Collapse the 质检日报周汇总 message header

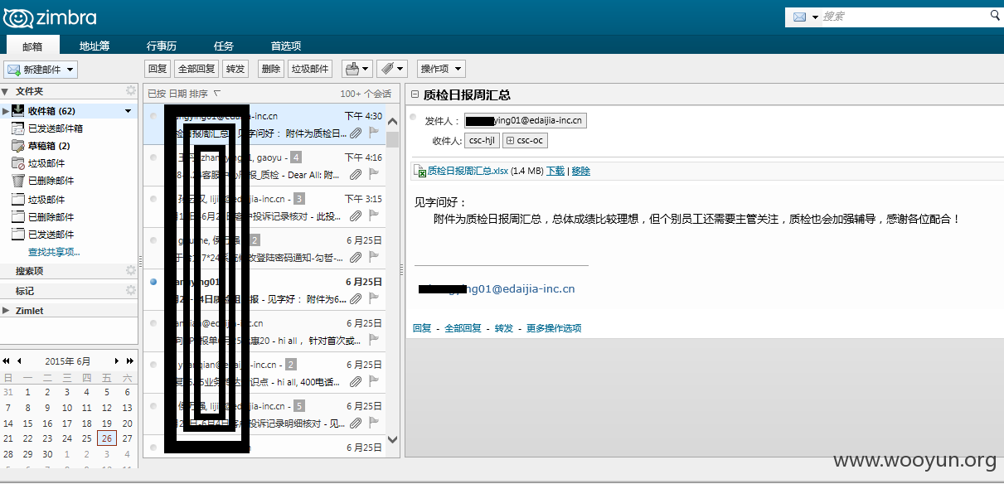tap(415, 94)
